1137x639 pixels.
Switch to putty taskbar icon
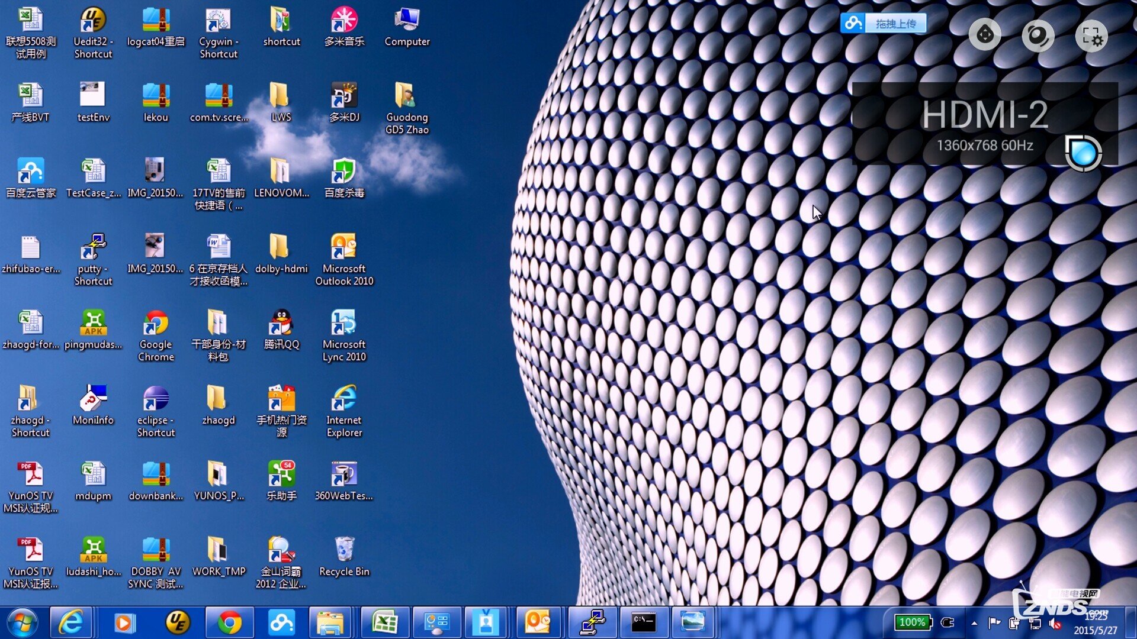click(592, 622)
